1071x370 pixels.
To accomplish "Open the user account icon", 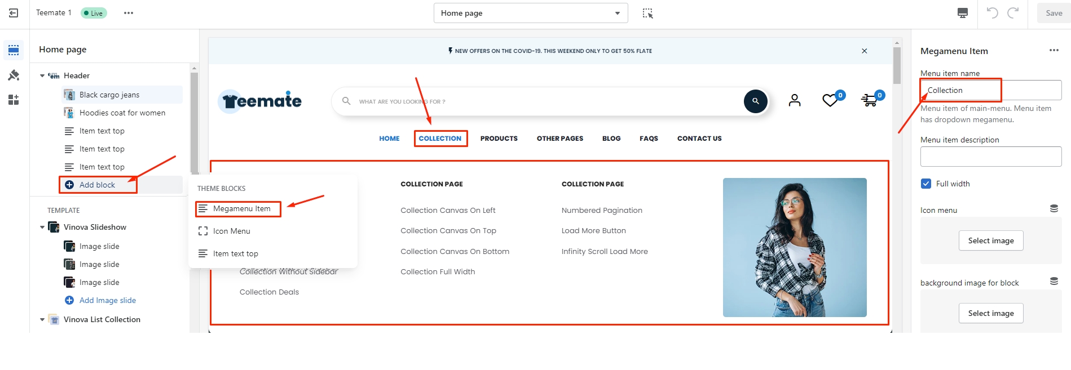I will tap(794, 100).
